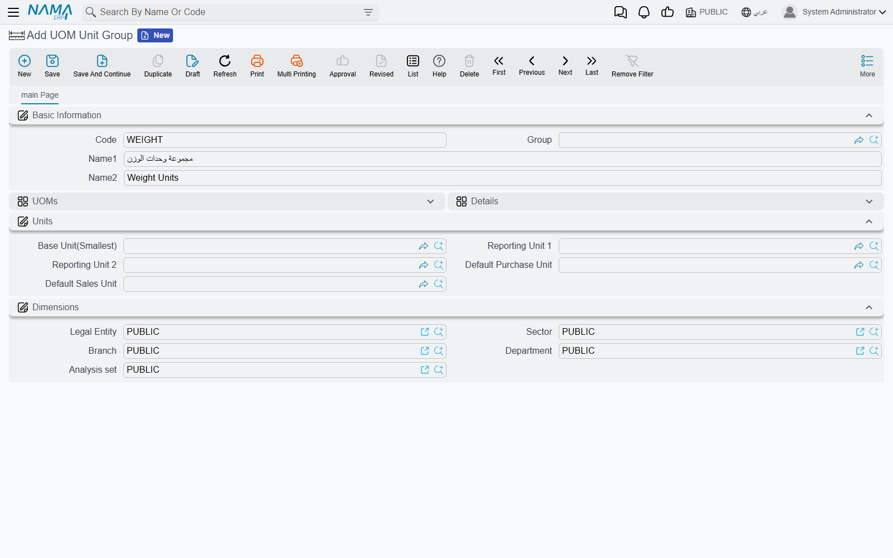
Task: Duplicate the current record
Action: point(158,66)
